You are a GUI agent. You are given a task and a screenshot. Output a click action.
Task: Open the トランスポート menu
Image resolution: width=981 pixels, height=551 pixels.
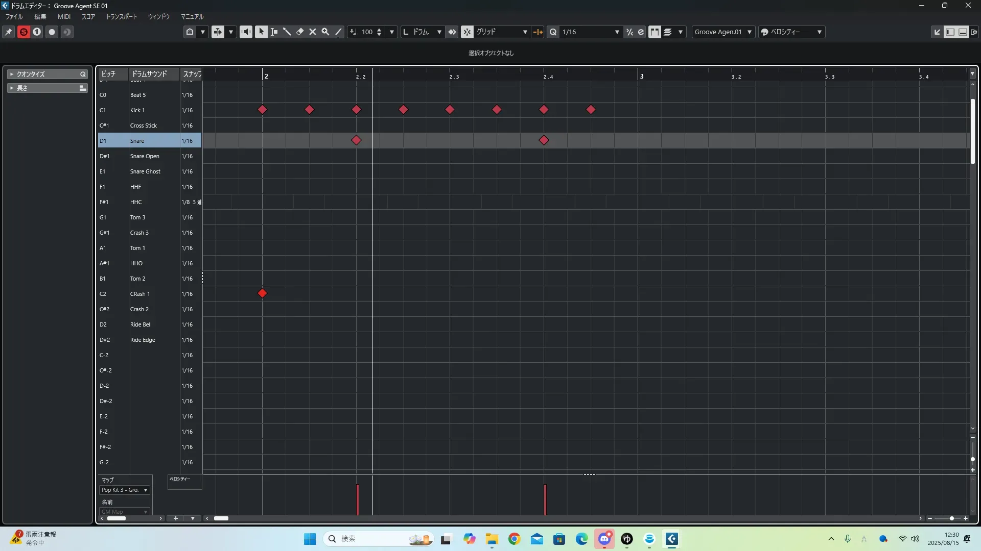point(122,16)
